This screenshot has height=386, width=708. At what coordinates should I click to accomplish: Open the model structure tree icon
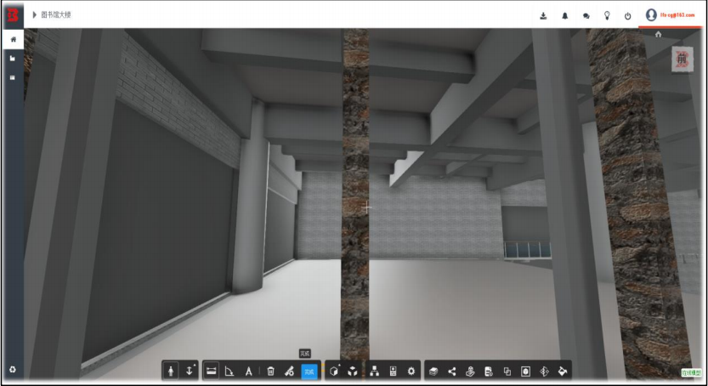(374, 371)
